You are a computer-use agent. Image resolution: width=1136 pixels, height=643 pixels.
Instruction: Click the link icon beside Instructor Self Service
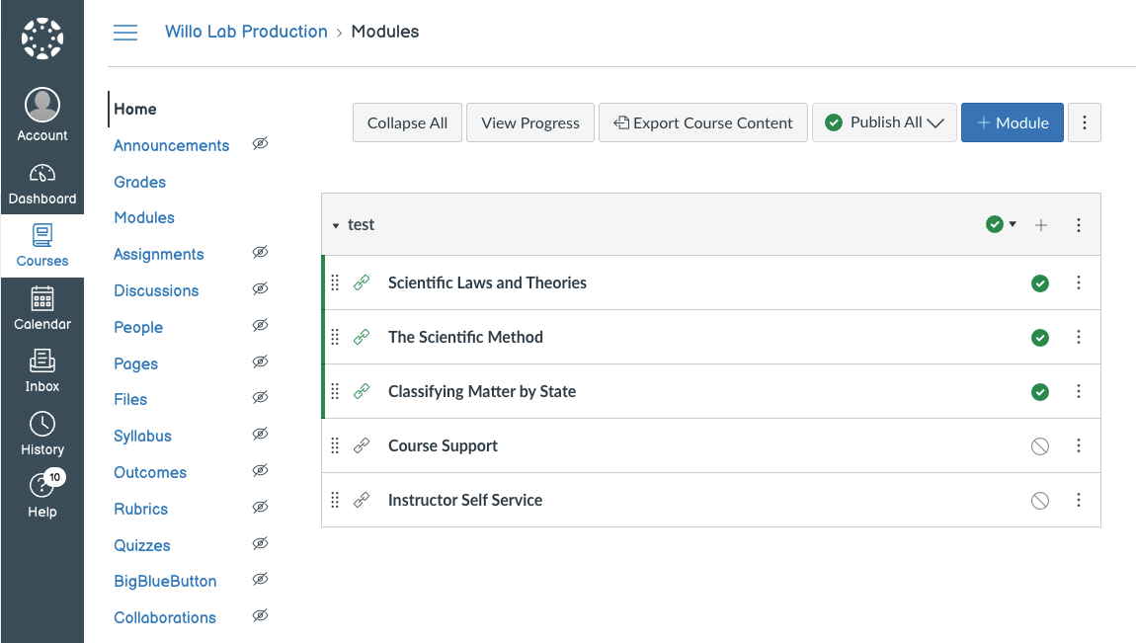pos(362,500)
